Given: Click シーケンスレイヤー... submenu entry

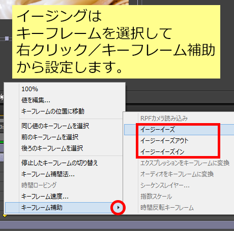Looking at the screenshot, I should click(179, 185).
